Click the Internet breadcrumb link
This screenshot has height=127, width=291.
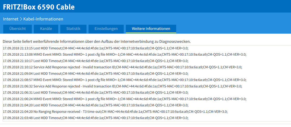pos(10,19)
